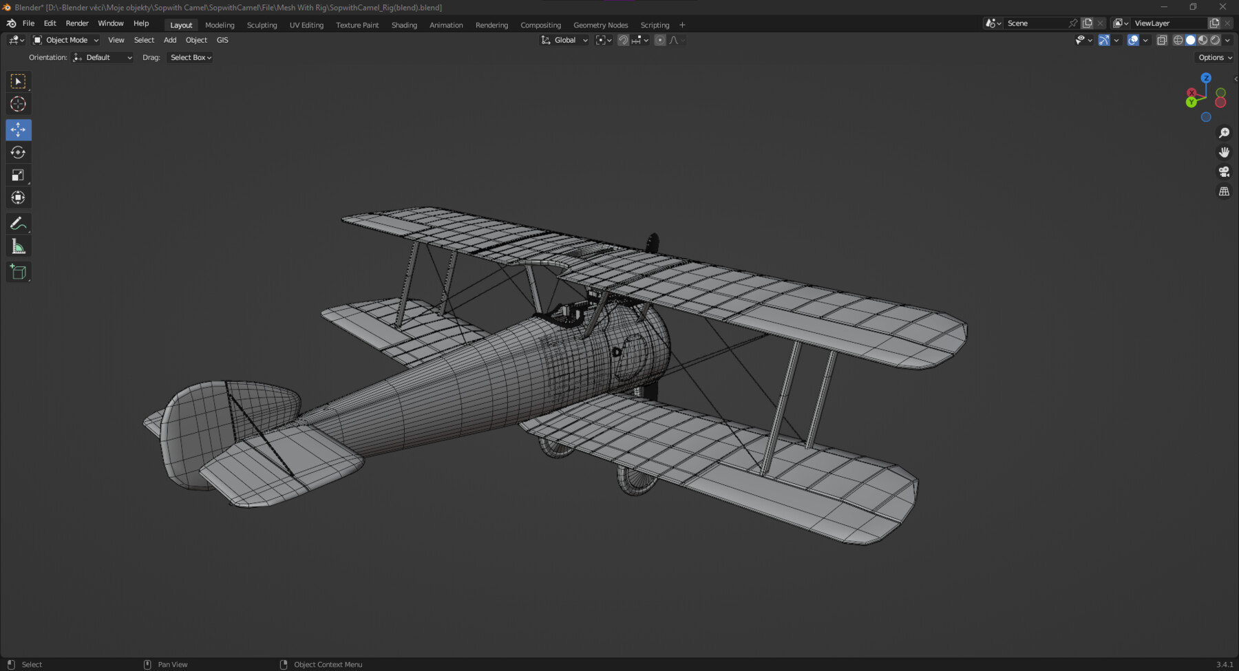Viewport: 1239px width, 671px height.
Task: Select the Move tool in the toolbar
Action: tap(18, 129)
